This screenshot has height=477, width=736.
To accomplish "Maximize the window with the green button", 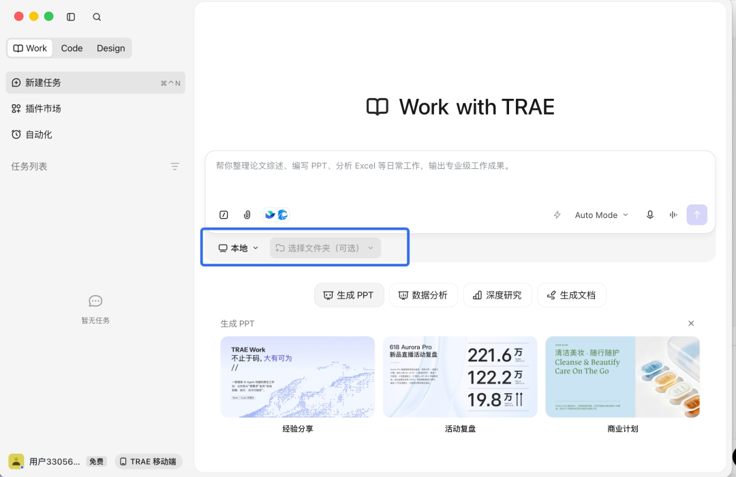I will pos(49,16).
